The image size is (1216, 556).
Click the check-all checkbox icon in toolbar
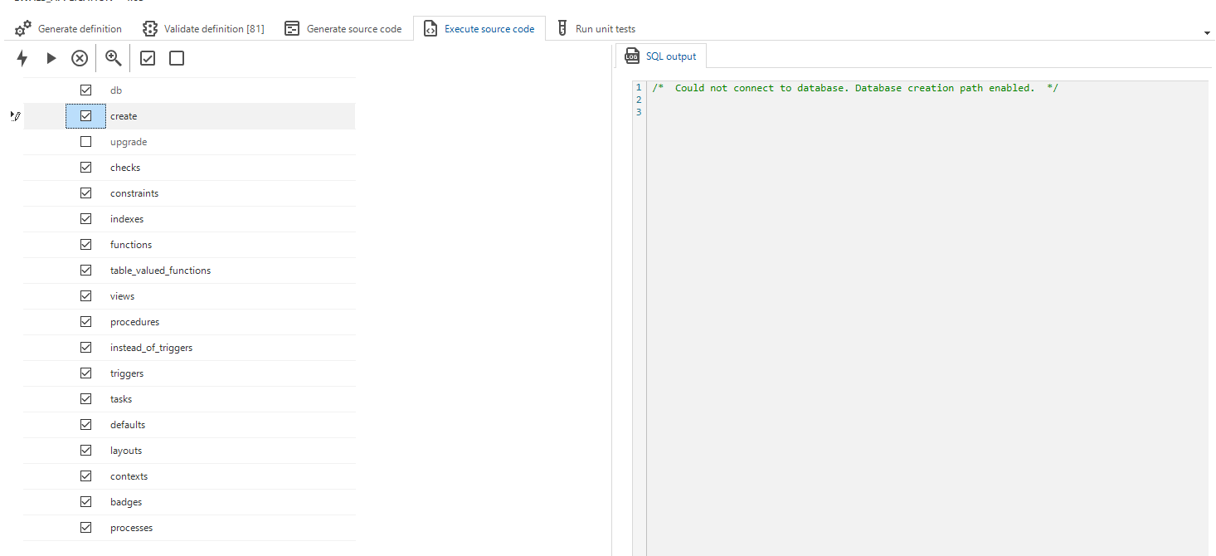click(148, 58)
